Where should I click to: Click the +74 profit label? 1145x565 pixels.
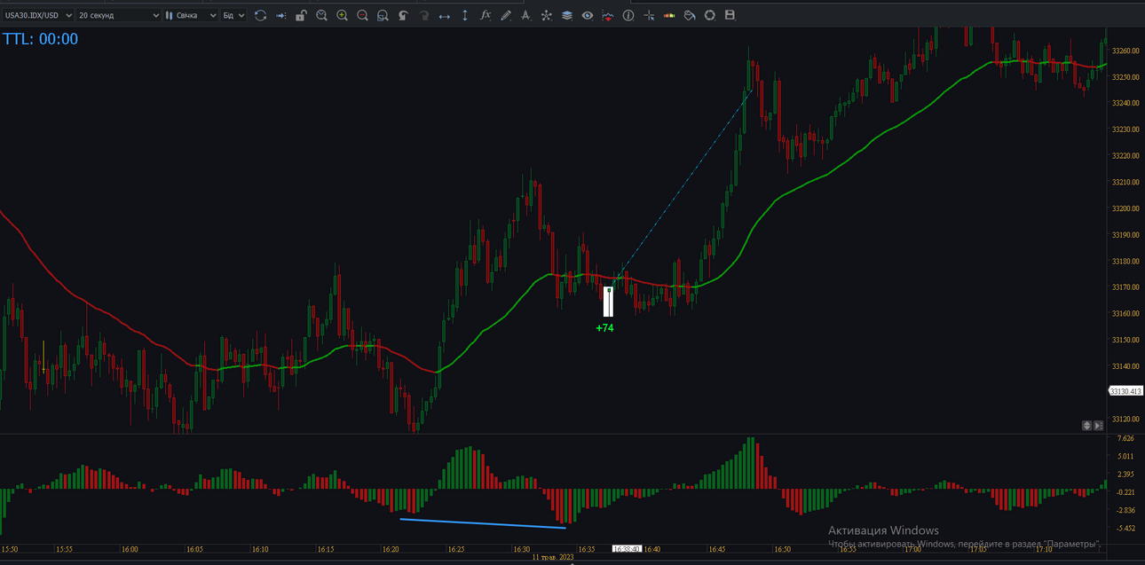(x=604, y=328)
